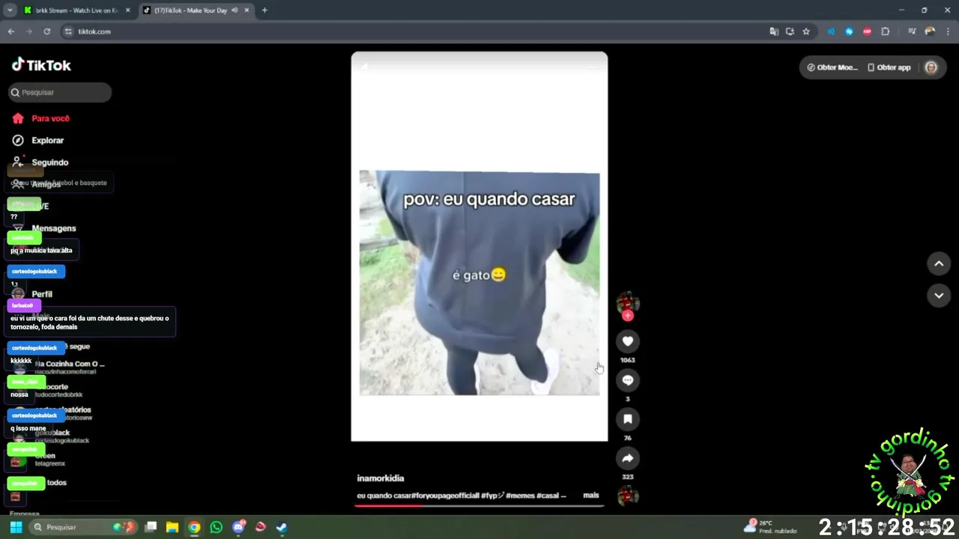Pause the TikTok video by clicking it
Viewport: 959px width, 539px height.
479,246
